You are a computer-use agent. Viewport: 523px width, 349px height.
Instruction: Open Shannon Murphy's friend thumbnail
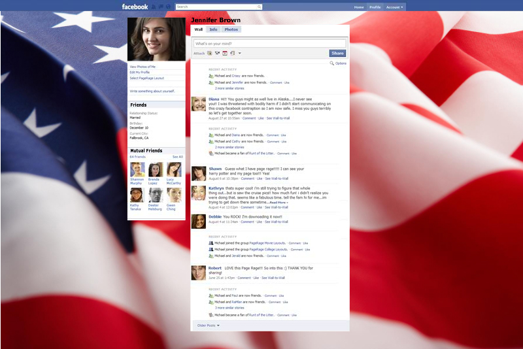[137, 170]
